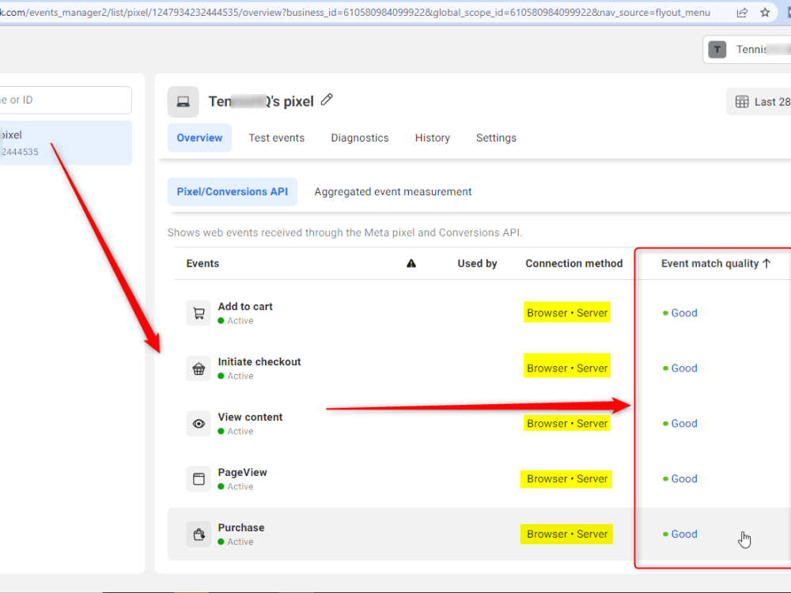Click the Initiate checkout event name
Viewport: 791px width, 593px height.
click(259, 362)
